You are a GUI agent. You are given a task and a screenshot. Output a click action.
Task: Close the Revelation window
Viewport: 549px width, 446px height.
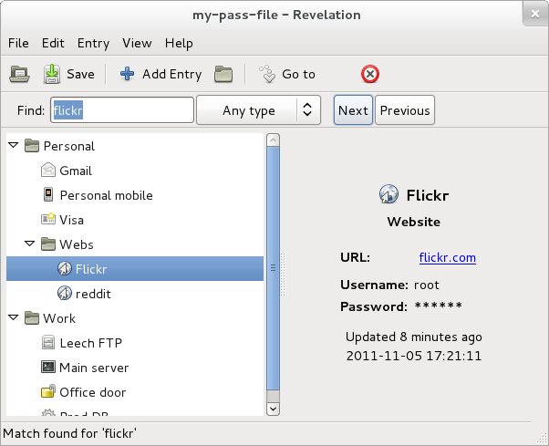click(535, 14)
